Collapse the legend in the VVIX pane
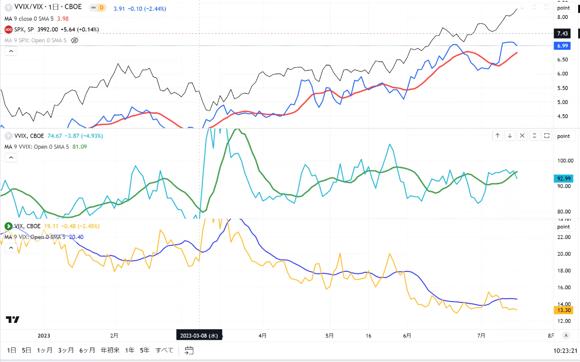The height and width of the screenshot is (362, 580). [11, 157]
